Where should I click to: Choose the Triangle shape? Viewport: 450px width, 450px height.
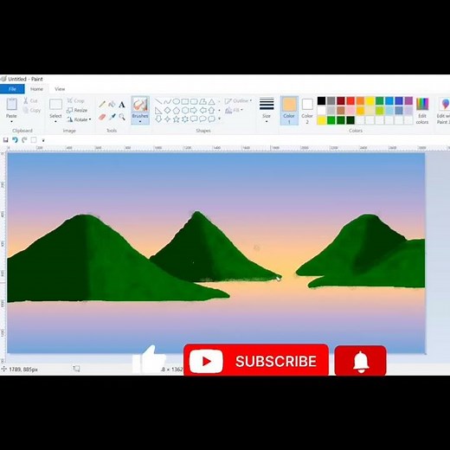(212, 101)
